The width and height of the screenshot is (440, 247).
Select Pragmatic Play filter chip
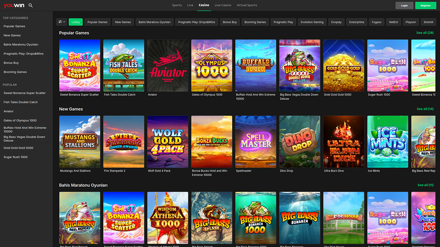(x=283, y=22)
